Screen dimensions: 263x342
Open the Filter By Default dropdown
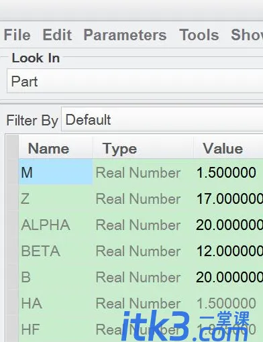[162, 119]
